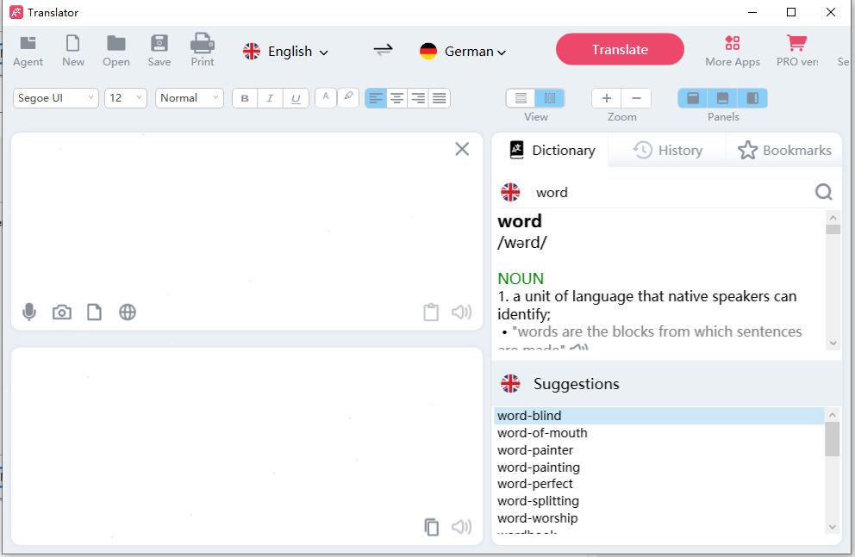
Task: Select suggestion word-painter
Action: [658, 450]
